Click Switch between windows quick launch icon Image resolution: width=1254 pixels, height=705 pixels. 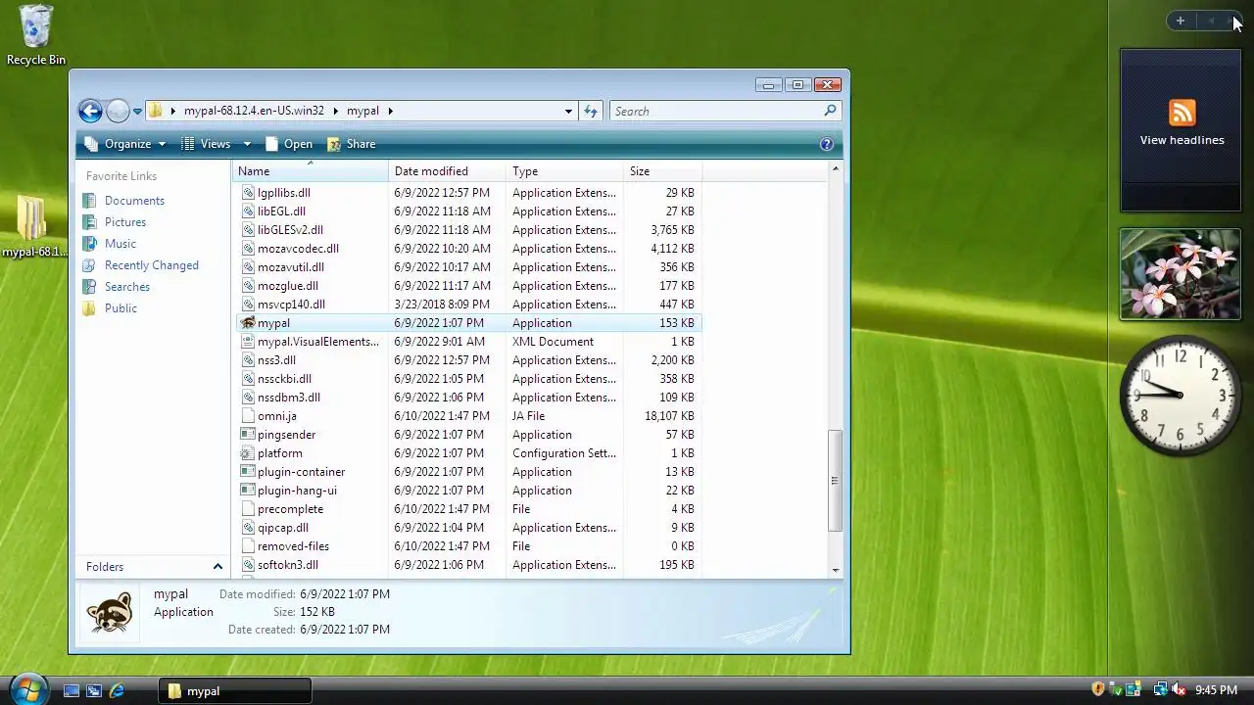[94, 691]
